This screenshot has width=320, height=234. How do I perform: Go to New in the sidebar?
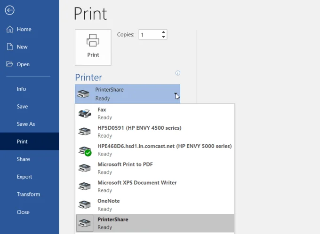(x=30, y=47)
